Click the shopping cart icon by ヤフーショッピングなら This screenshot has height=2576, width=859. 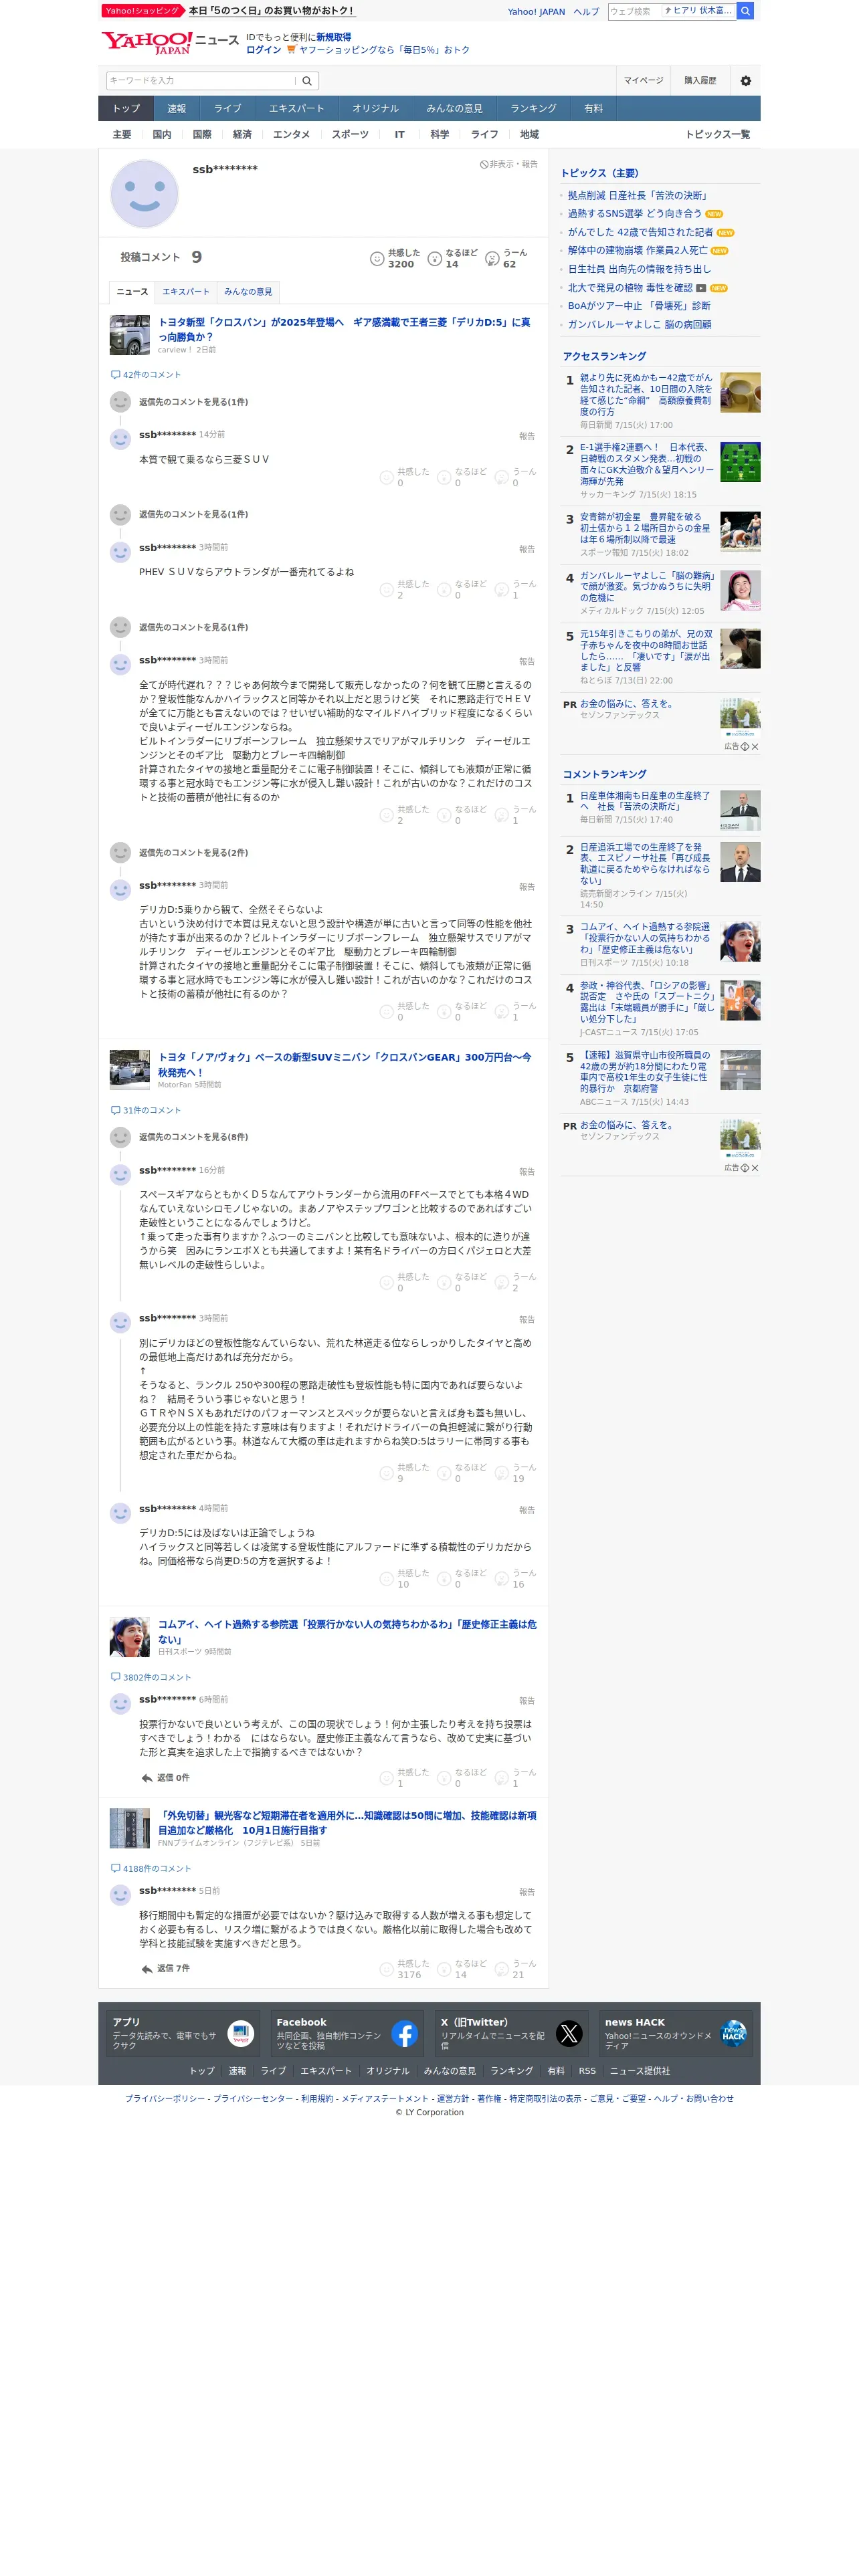pyautogui.click(x=291, y=49)
